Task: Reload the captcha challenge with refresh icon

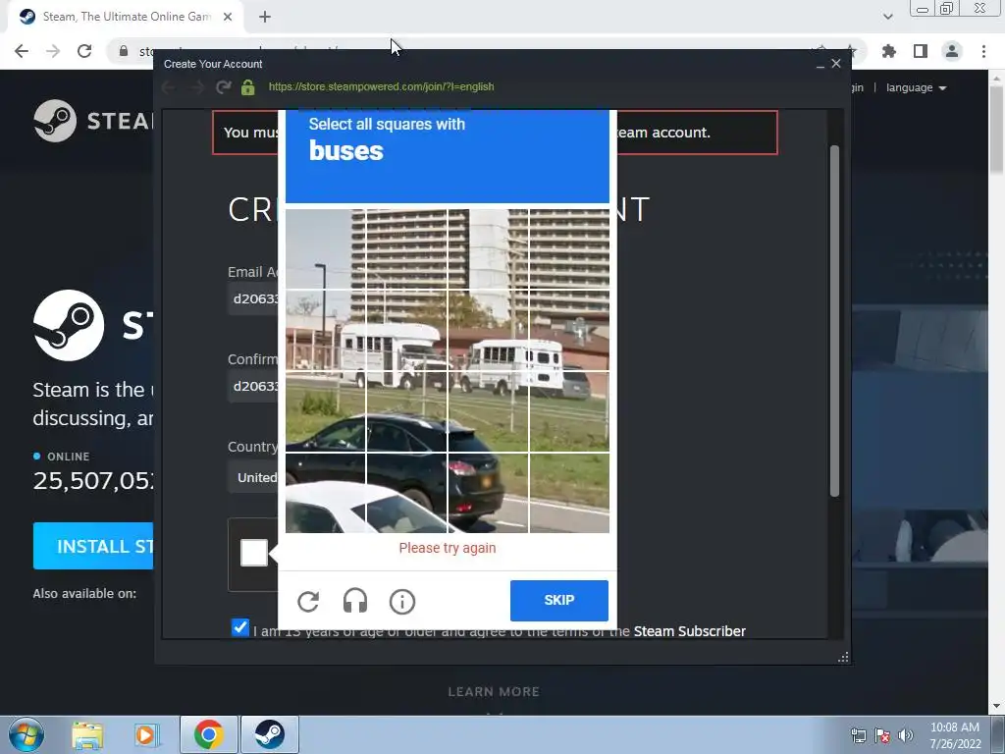Action: pyautogui.click(x=308, y=601)
